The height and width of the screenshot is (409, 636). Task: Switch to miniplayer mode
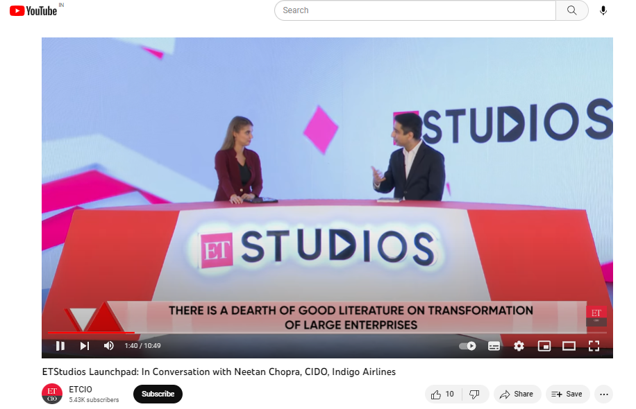click(x=544, y=346)
